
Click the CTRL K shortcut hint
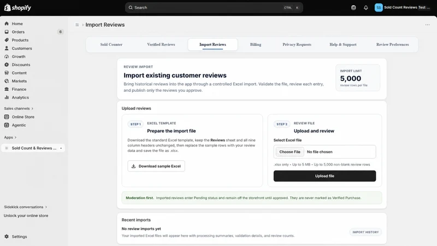tap(291, 8)
